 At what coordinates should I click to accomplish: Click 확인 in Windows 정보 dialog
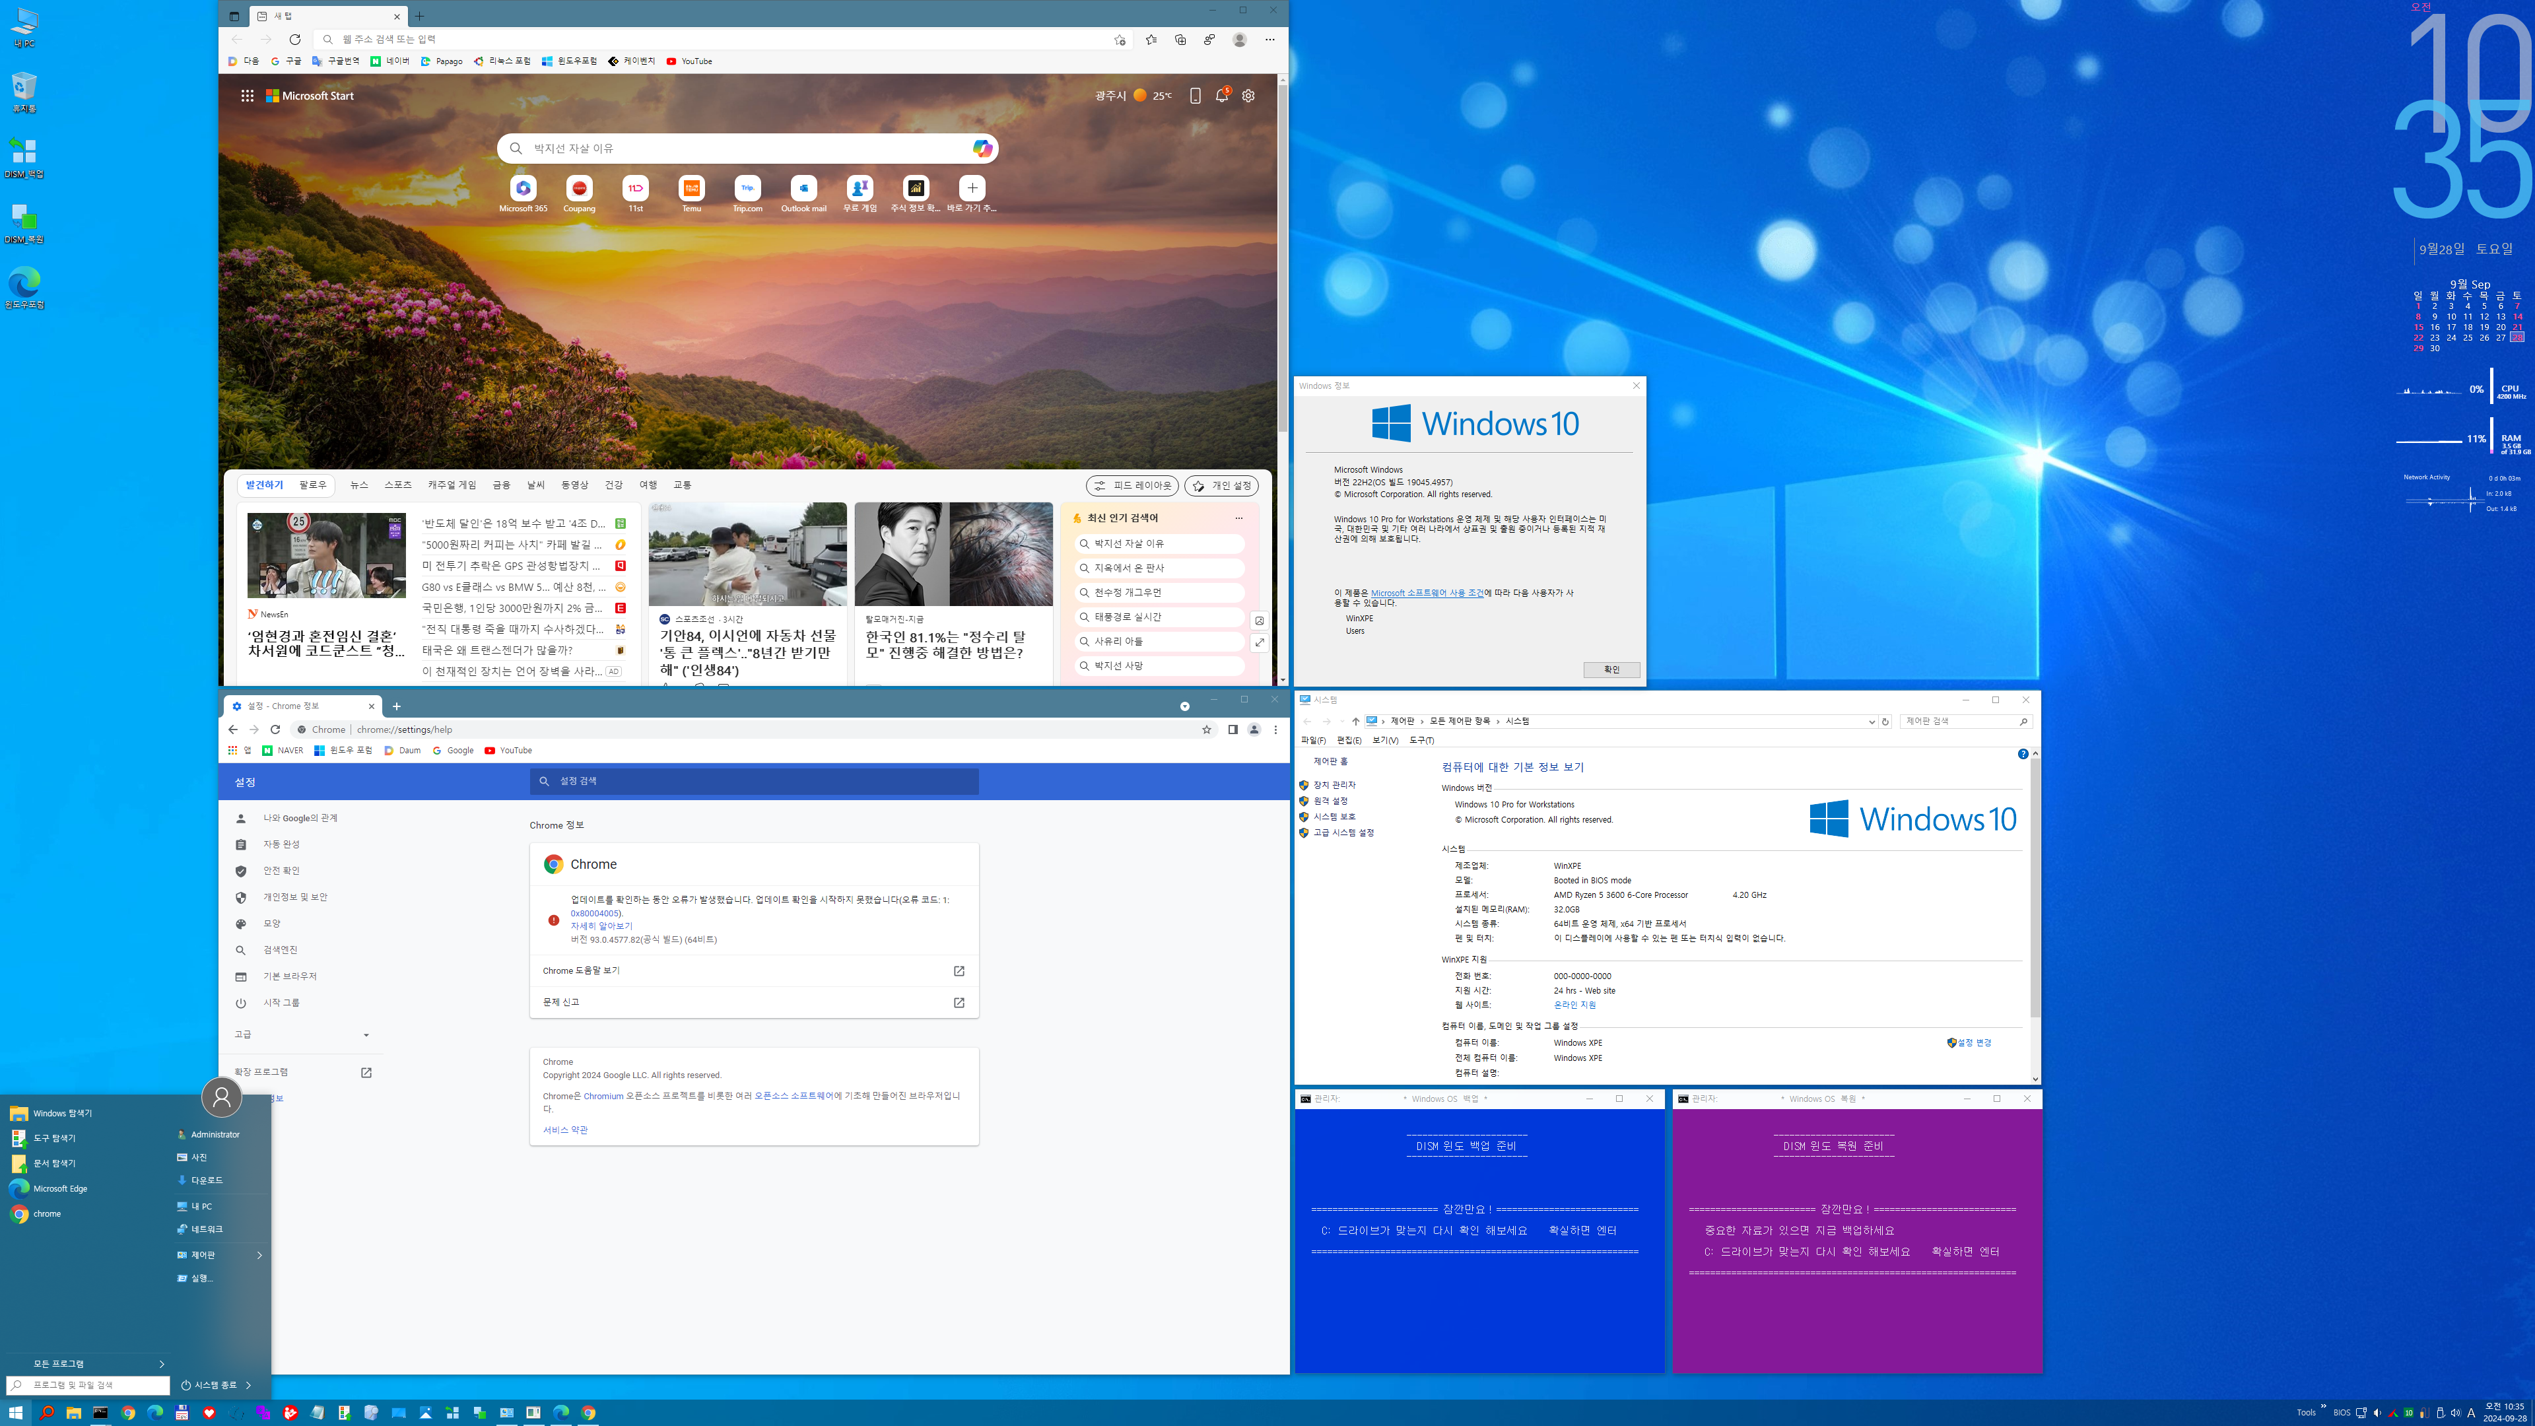pos(1611,669)
